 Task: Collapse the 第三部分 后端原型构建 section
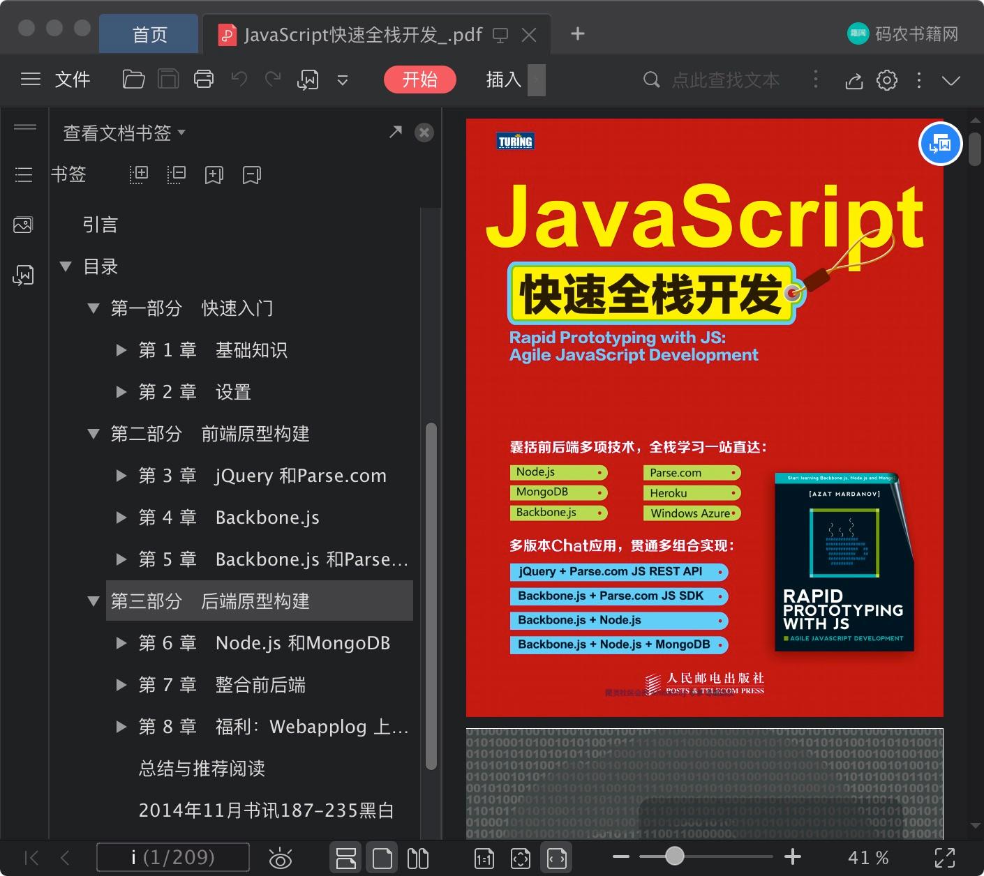click(x=94, y=601)
